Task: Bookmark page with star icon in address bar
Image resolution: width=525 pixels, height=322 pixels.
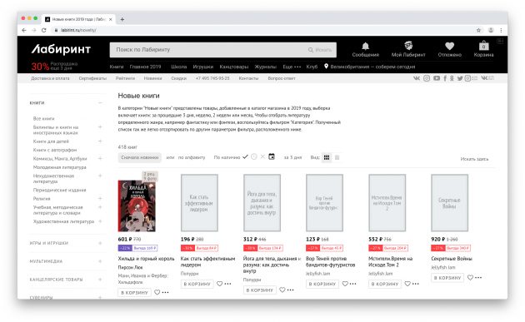Action: click(x=478, y=30)
